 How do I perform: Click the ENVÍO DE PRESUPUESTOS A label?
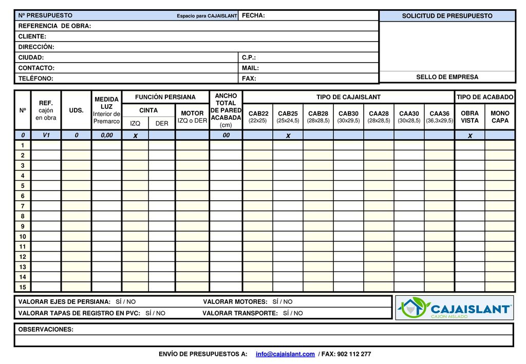click(x=203, y=354)
